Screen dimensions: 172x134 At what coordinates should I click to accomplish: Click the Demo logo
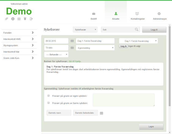19,11
